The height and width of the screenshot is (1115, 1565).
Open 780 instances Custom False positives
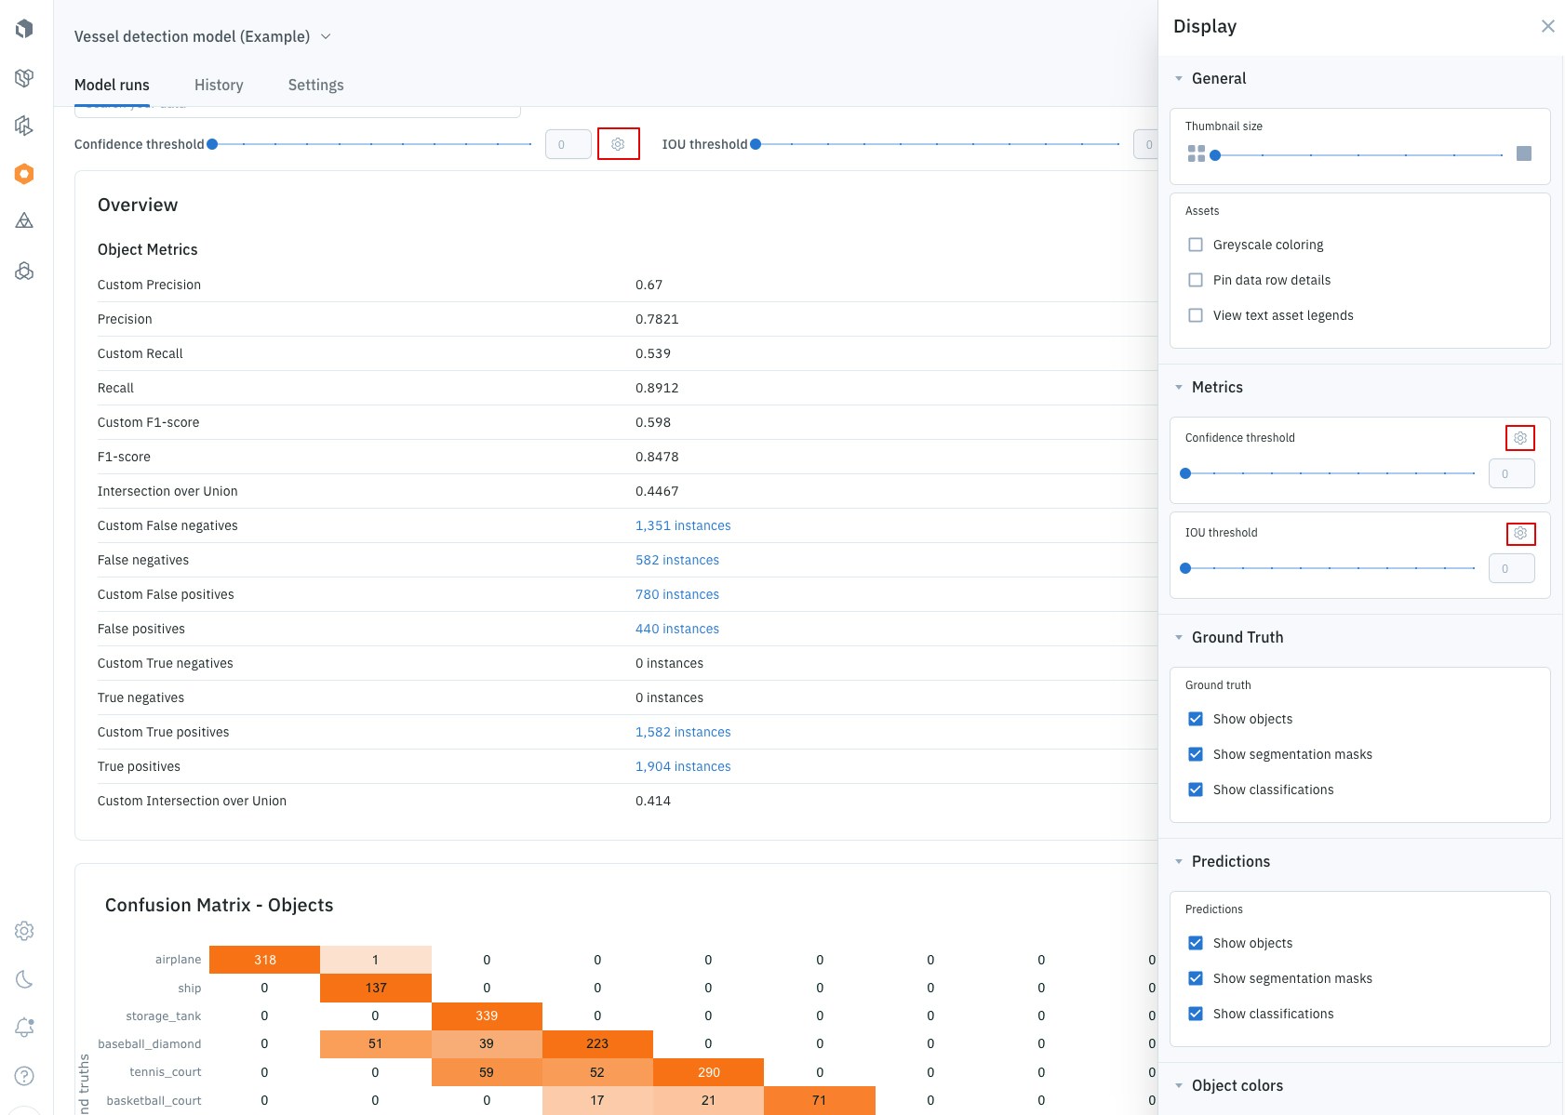pos(677,594)
